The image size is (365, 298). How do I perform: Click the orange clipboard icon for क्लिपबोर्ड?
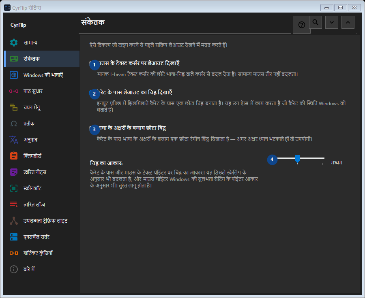tap(14, 156)
